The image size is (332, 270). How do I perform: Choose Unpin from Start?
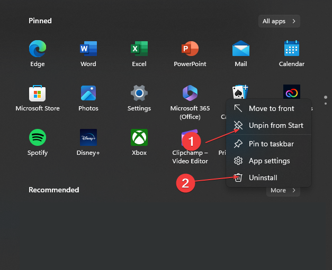(x=275, y=125)
